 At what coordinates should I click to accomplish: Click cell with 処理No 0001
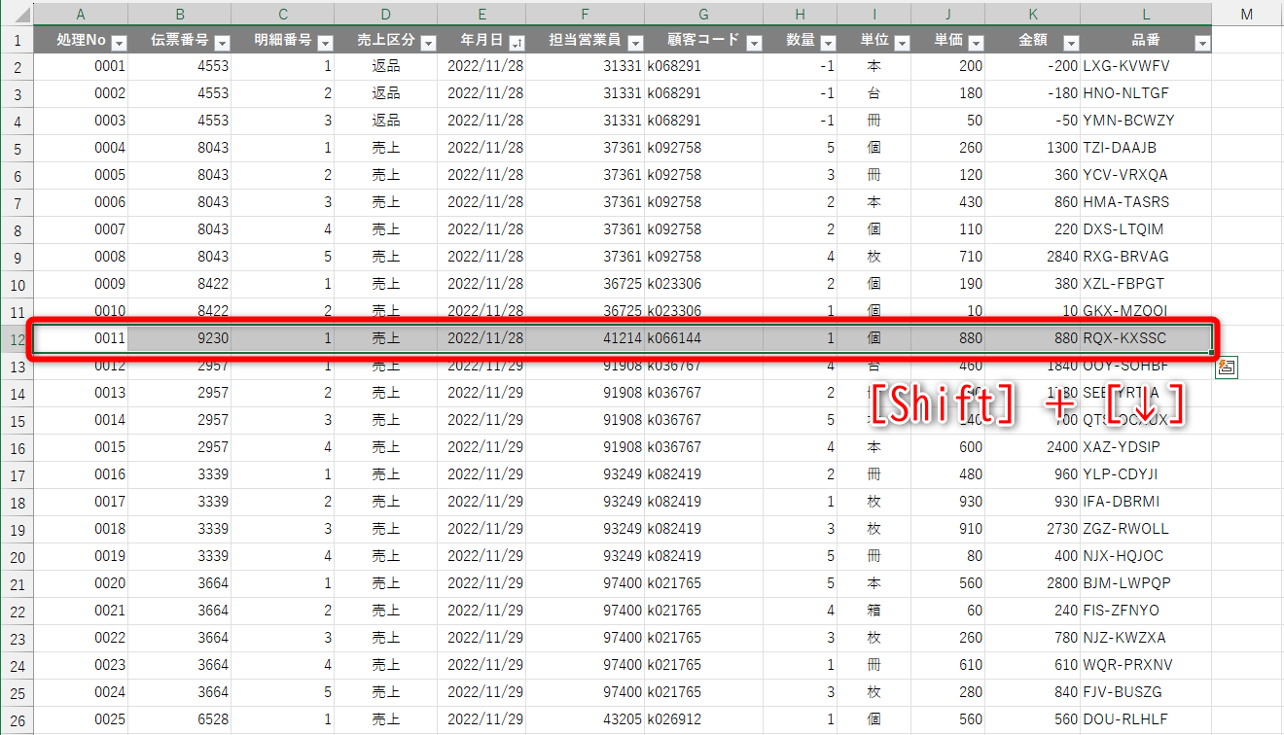pos(80,66)
